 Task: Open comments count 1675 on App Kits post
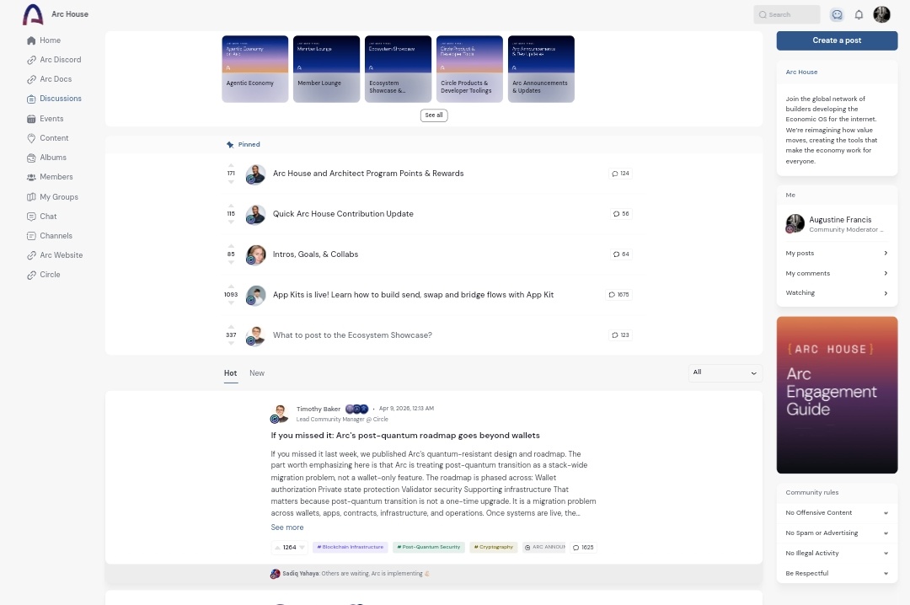(x=618, y=294)
